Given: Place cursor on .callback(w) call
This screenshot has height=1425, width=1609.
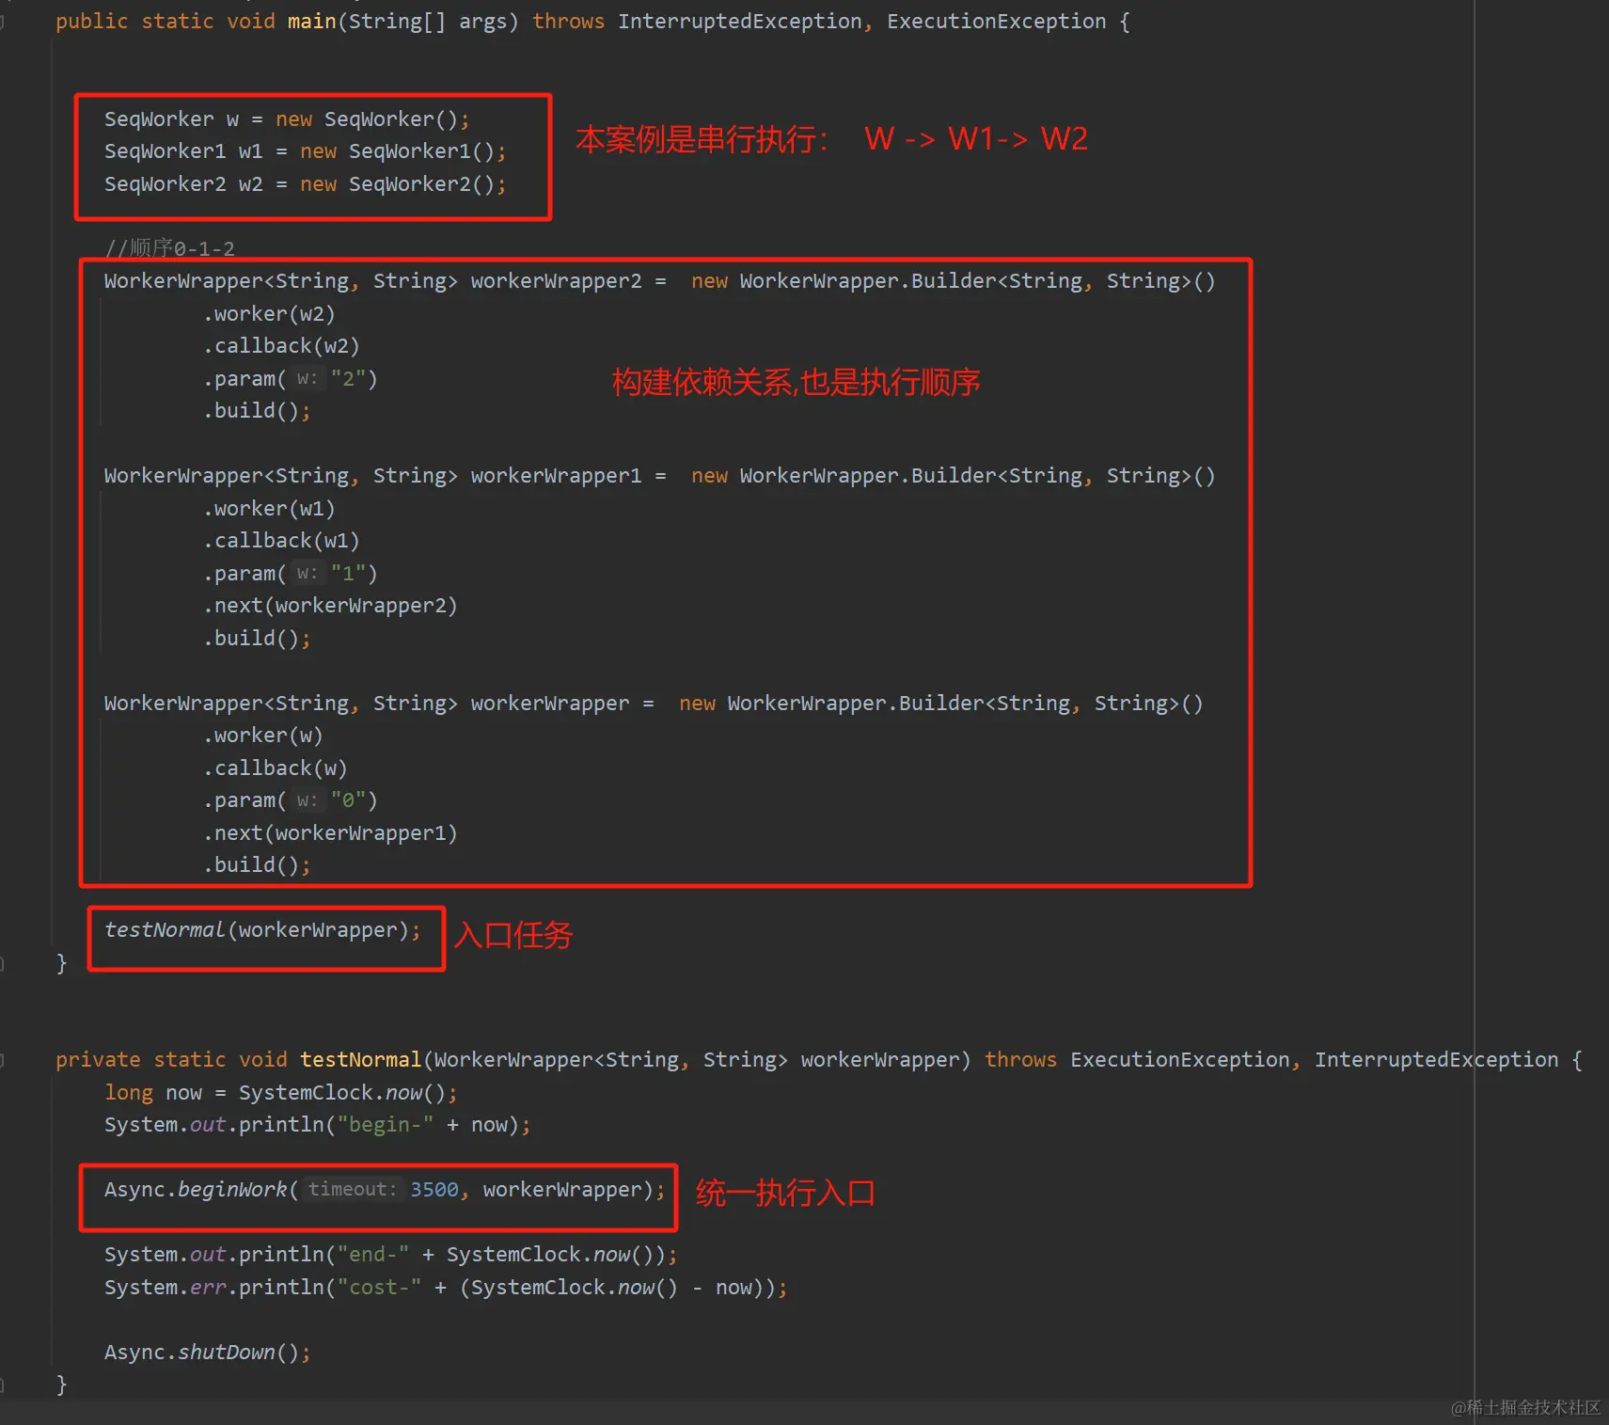Looking at the screenshot, I should (276, 768).
